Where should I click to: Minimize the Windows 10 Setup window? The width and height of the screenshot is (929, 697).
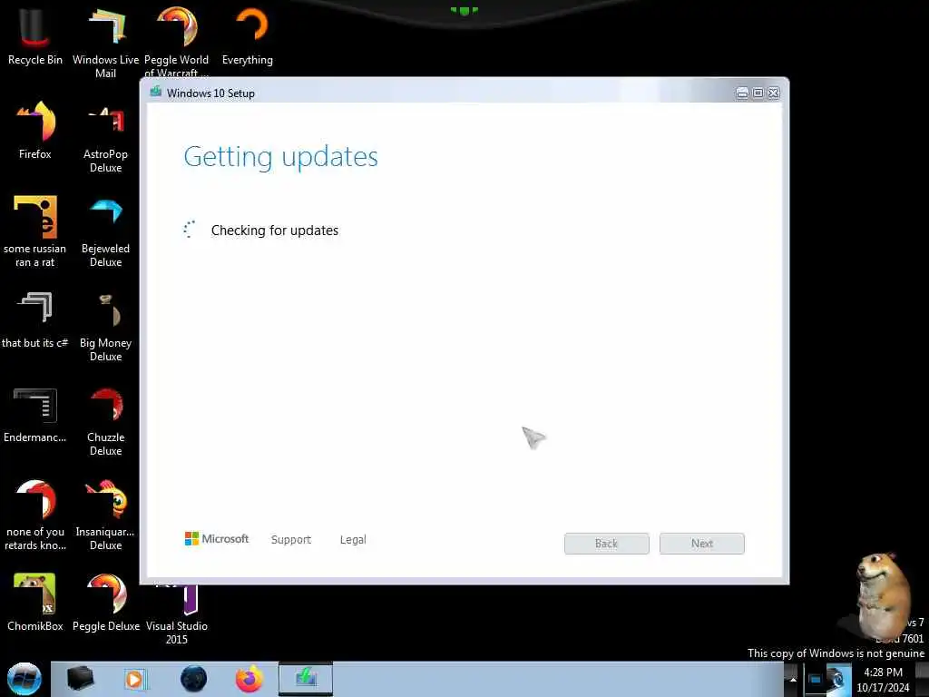coord(742,93)
